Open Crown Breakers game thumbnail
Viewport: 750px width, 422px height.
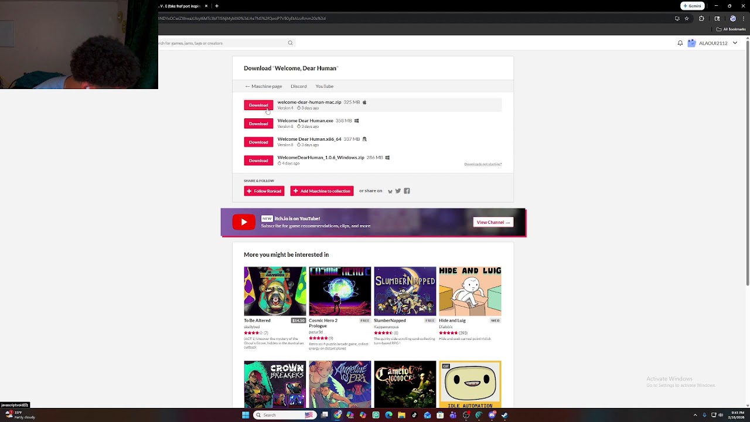pyautogui.click(x=275, y=384)
